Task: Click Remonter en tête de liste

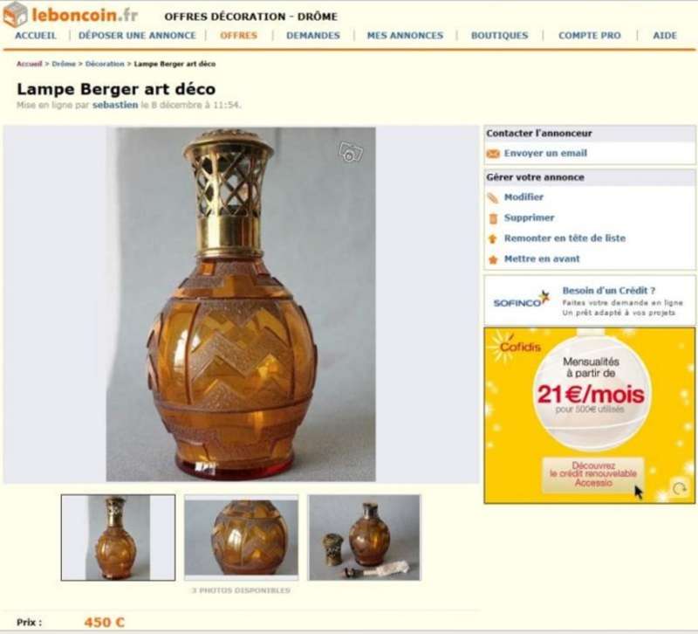Action: pyautogui.click(x=565, y=238)
